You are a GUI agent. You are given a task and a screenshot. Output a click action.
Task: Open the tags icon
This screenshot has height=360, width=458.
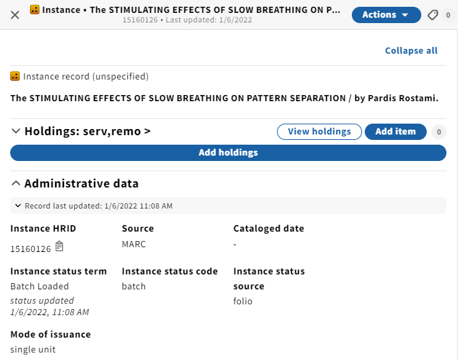(x=433, y=15)
